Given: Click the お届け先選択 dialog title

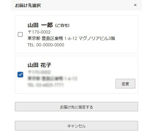Looking at the screenshot, I should [x=28, y=5].
